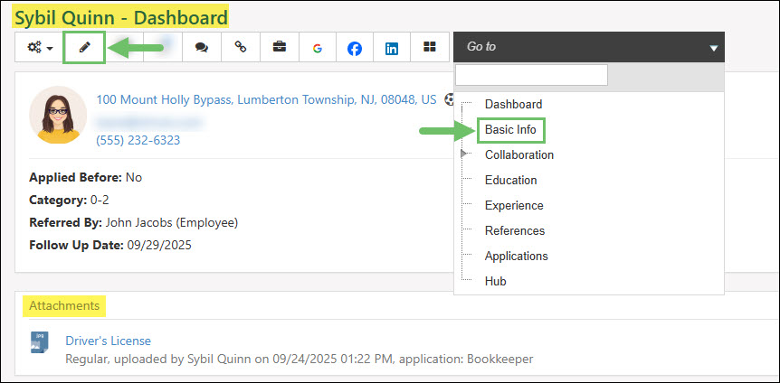This screenshot has height=383, width=780.
Task: Select Hub in the Go to list
Action: click(x=496, y=281)
